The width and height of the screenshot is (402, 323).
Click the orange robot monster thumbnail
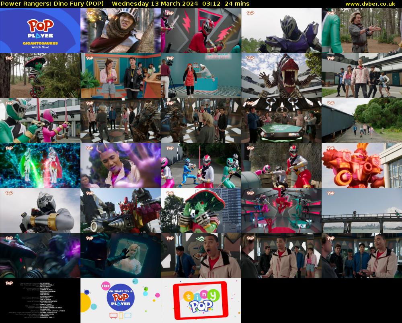[x=362, y=166]
